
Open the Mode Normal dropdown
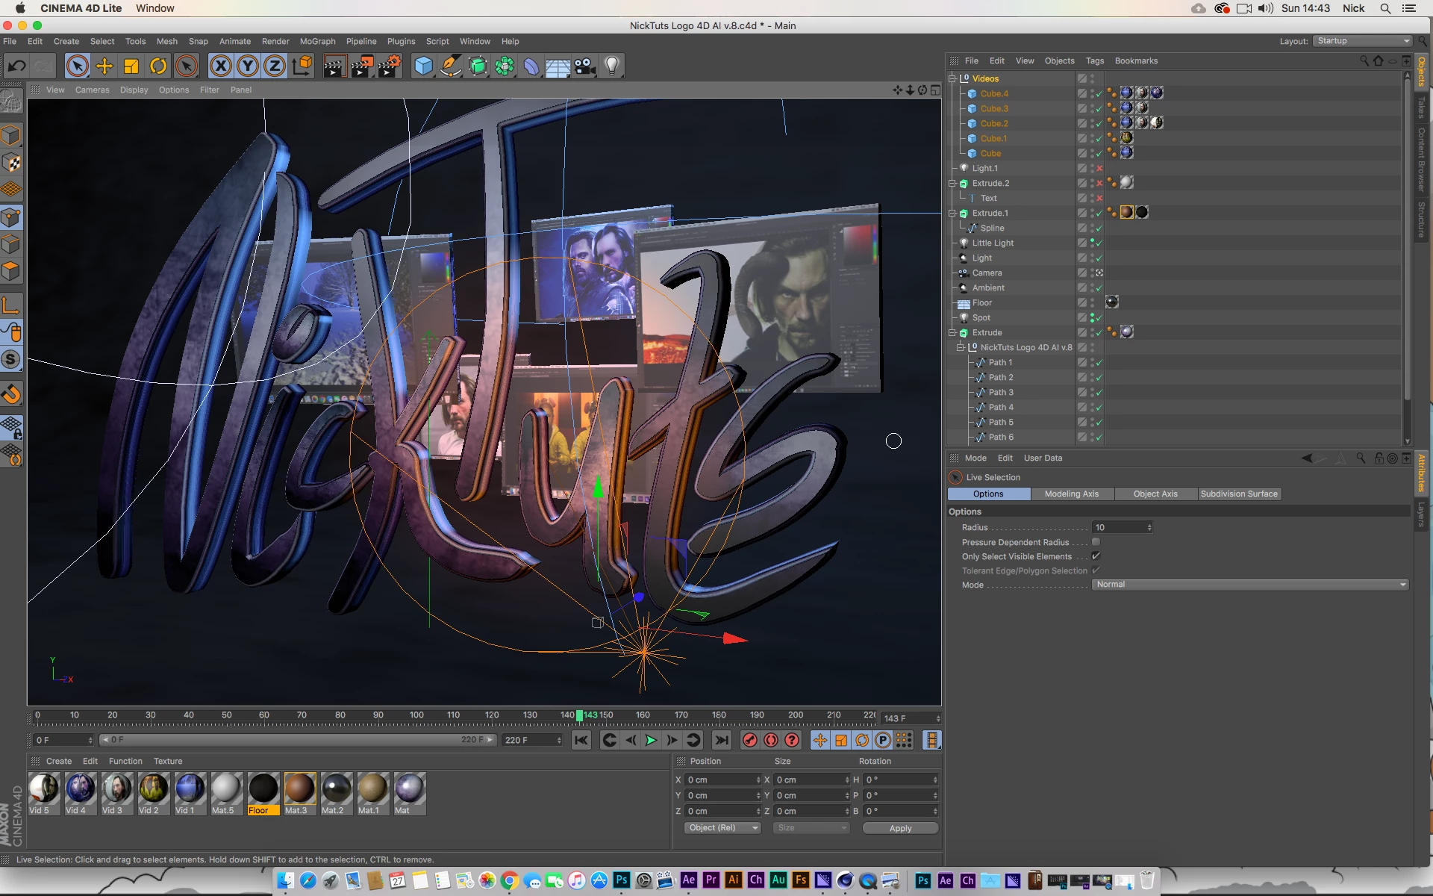pos(1250,585)
